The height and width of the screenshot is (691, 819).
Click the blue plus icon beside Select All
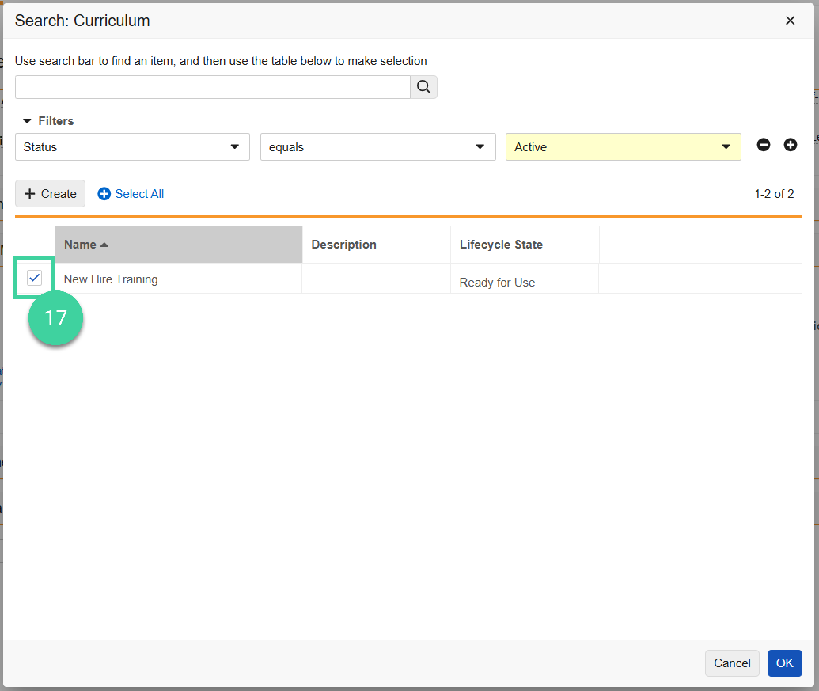coord(104,193)
